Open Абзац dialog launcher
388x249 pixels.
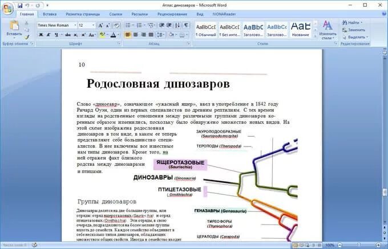tap(189, 44)
